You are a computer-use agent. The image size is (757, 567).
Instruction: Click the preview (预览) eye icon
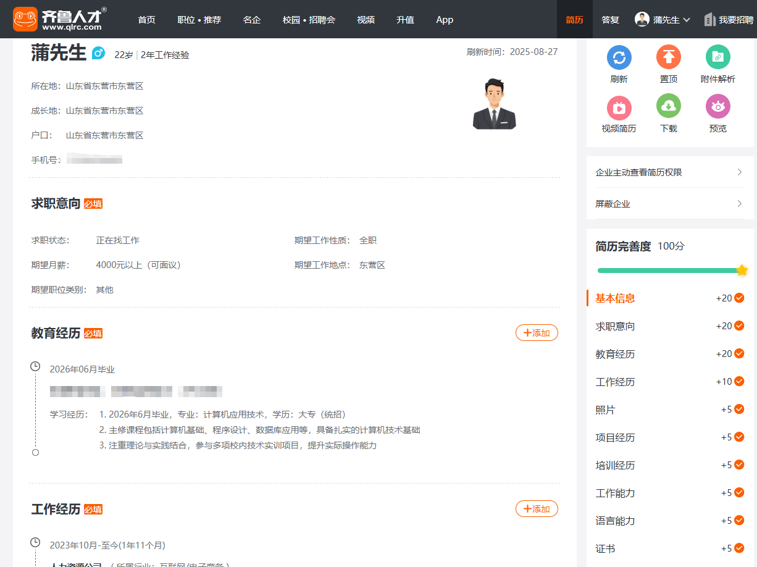(x=717, y=106)
